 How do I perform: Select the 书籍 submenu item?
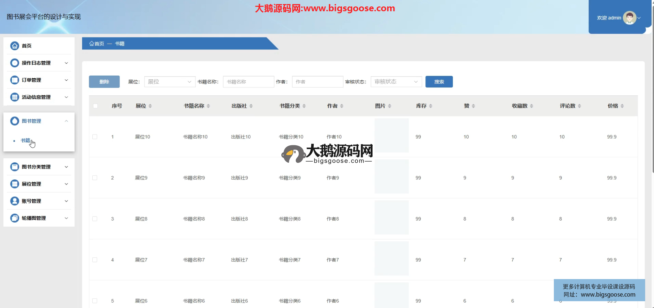[25, 141]
